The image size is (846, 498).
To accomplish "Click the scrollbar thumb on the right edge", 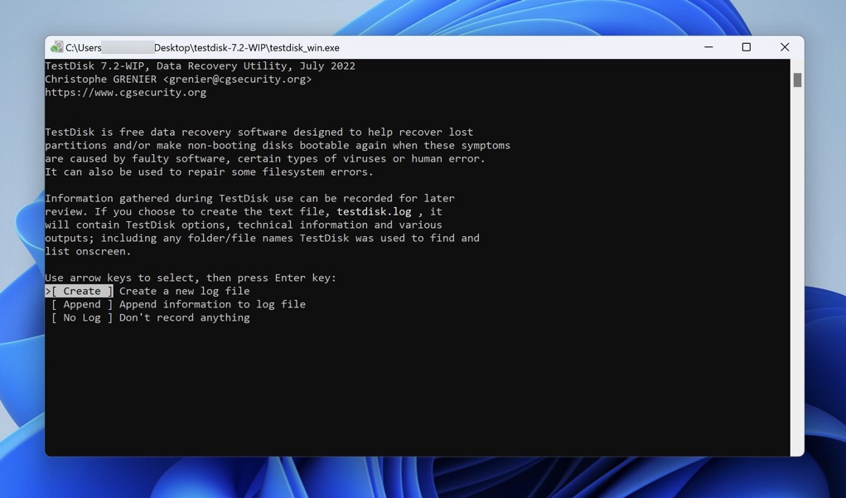I will pyautogui.click(x=796, y=80).
